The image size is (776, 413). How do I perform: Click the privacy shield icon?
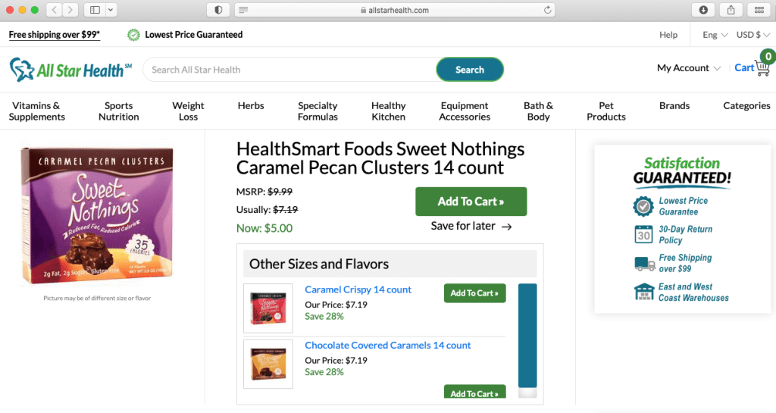219,10
